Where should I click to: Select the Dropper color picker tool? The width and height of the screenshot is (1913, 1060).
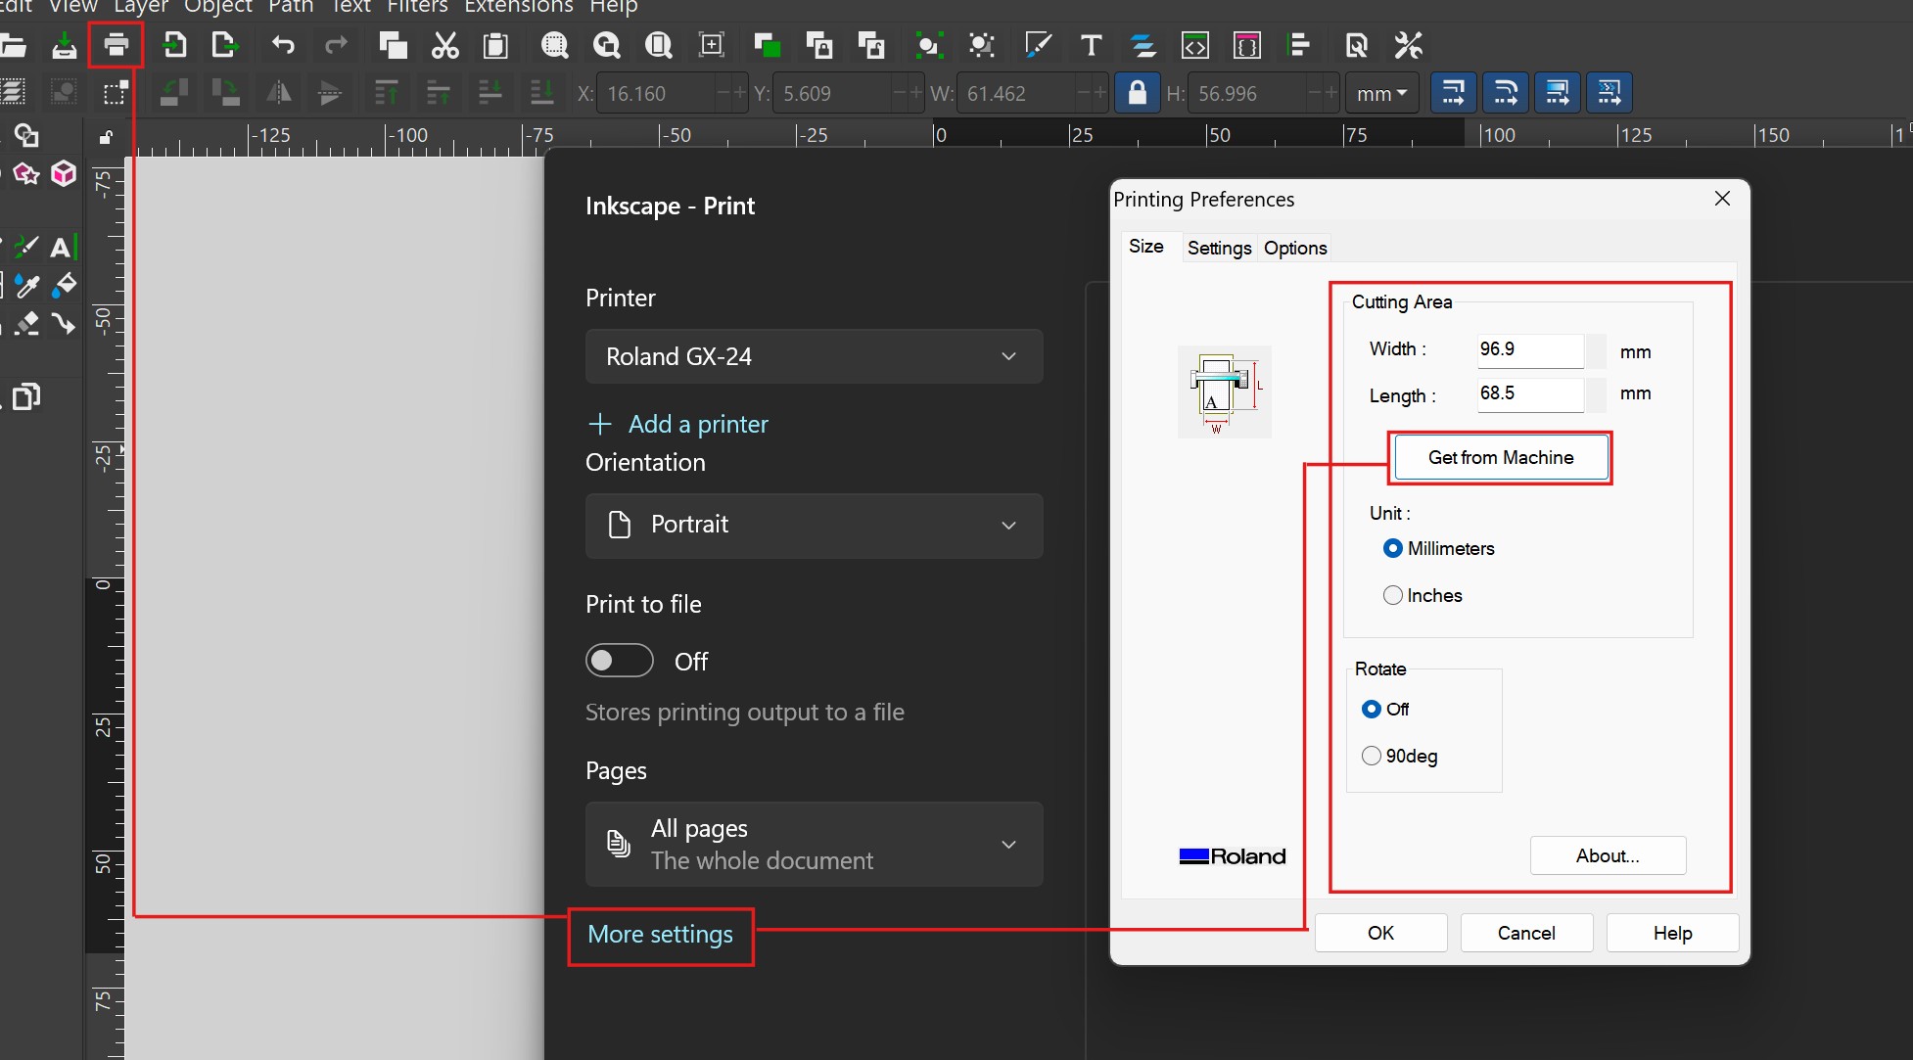tap(26, 286)
